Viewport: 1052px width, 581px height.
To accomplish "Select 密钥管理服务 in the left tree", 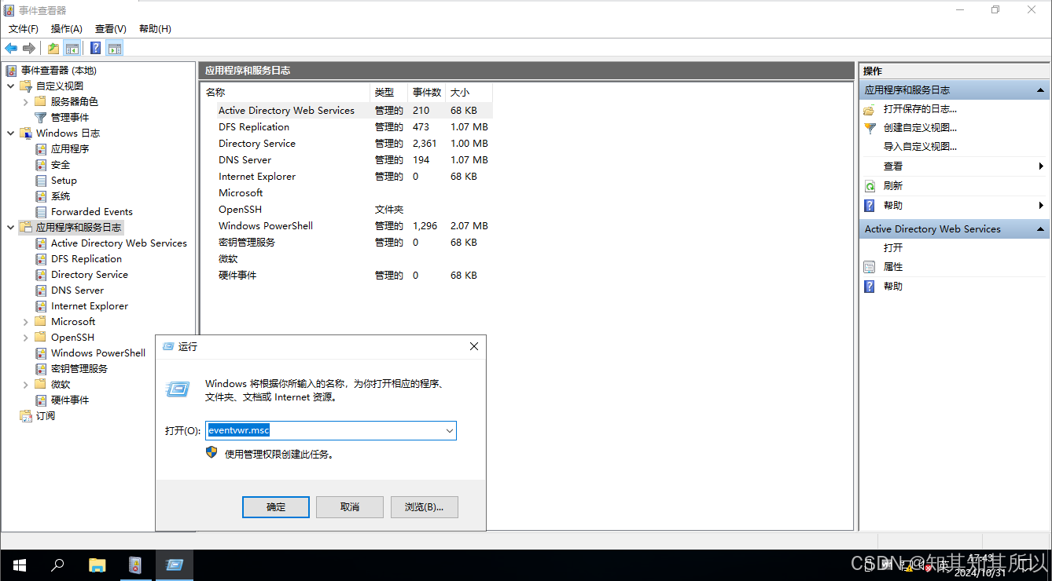I will click(79, 368).
